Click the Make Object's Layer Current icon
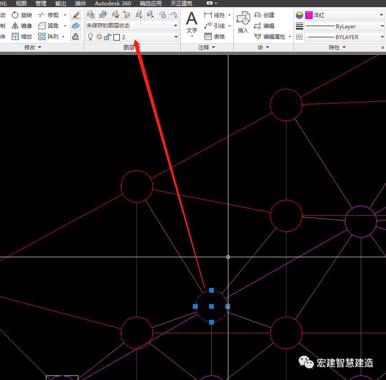 pyautogui.click(x=103, y=14)
